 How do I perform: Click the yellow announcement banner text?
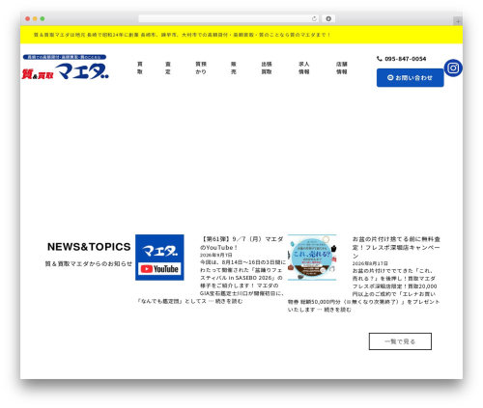182,35
